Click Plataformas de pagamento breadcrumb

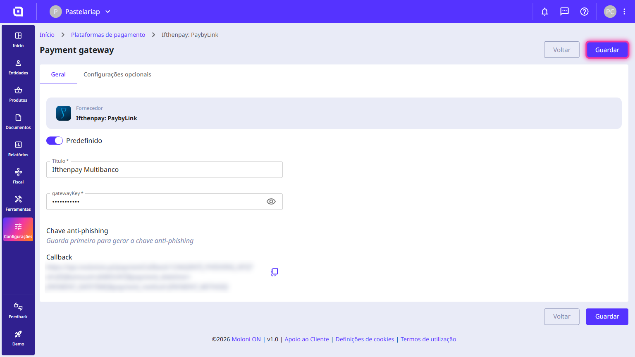pos(108,35)
